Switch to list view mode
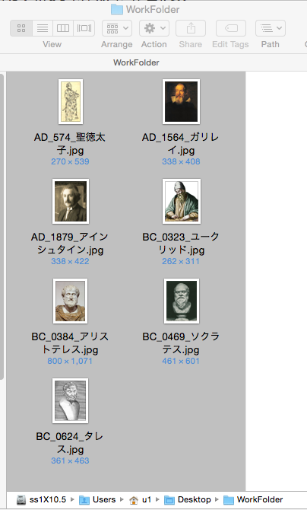307x510 pixels. [43, 28]
